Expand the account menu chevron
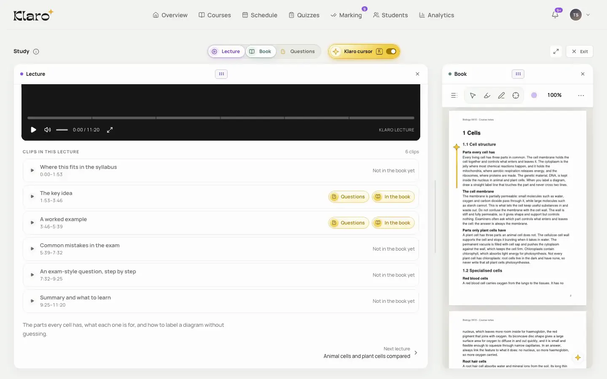 coord(588,15)
